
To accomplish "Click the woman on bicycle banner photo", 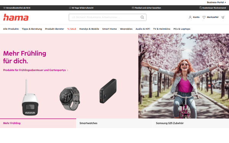I will tap(184, 76).
